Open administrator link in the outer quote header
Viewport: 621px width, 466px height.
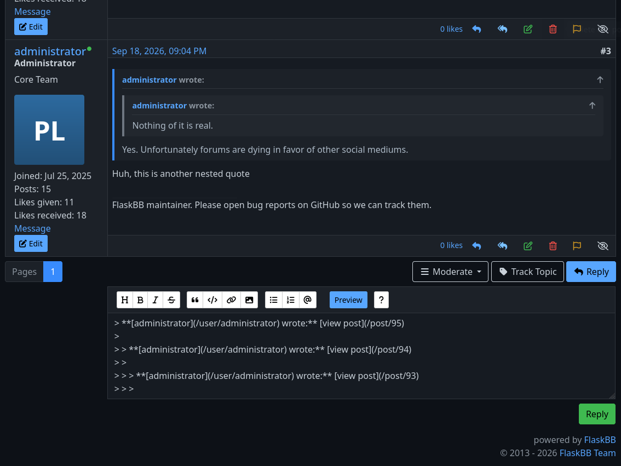tap(150, 79)
